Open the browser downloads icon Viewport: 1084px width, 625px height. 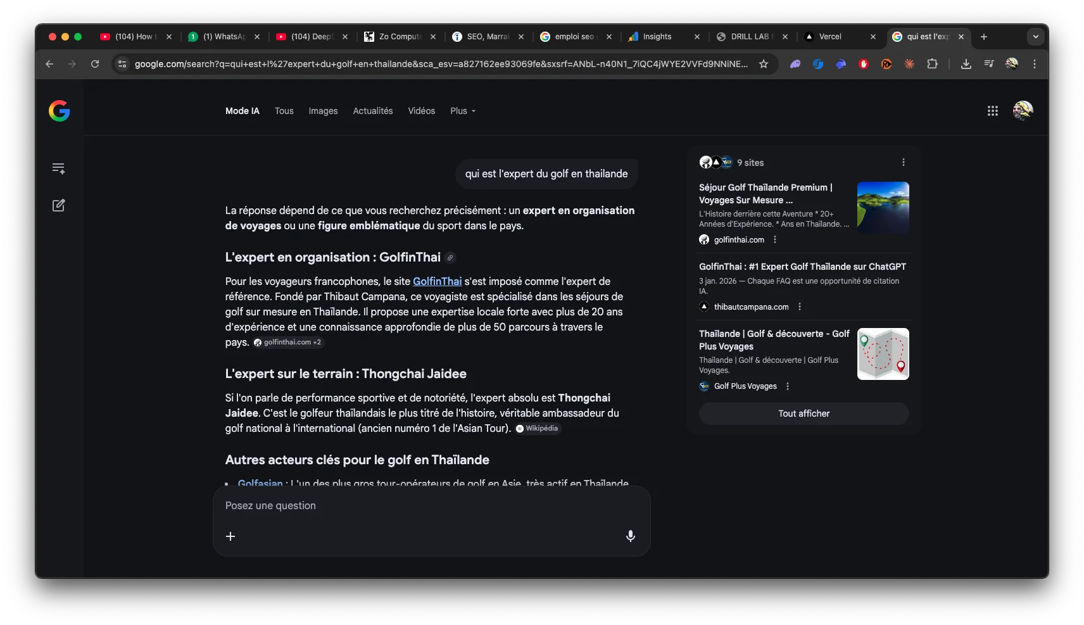(966, 64)
